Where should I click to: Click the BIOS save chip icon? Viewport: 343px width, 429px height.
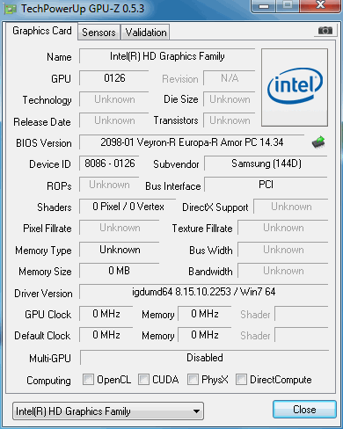tap(318, 142)
